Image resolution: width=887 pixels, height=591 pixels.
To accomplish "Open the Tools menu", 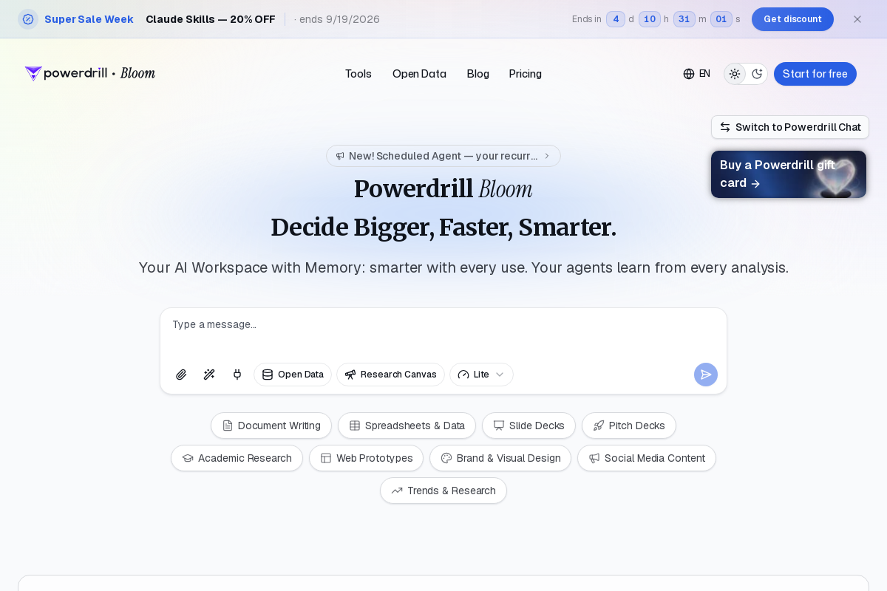I will [x=358, y=74].
